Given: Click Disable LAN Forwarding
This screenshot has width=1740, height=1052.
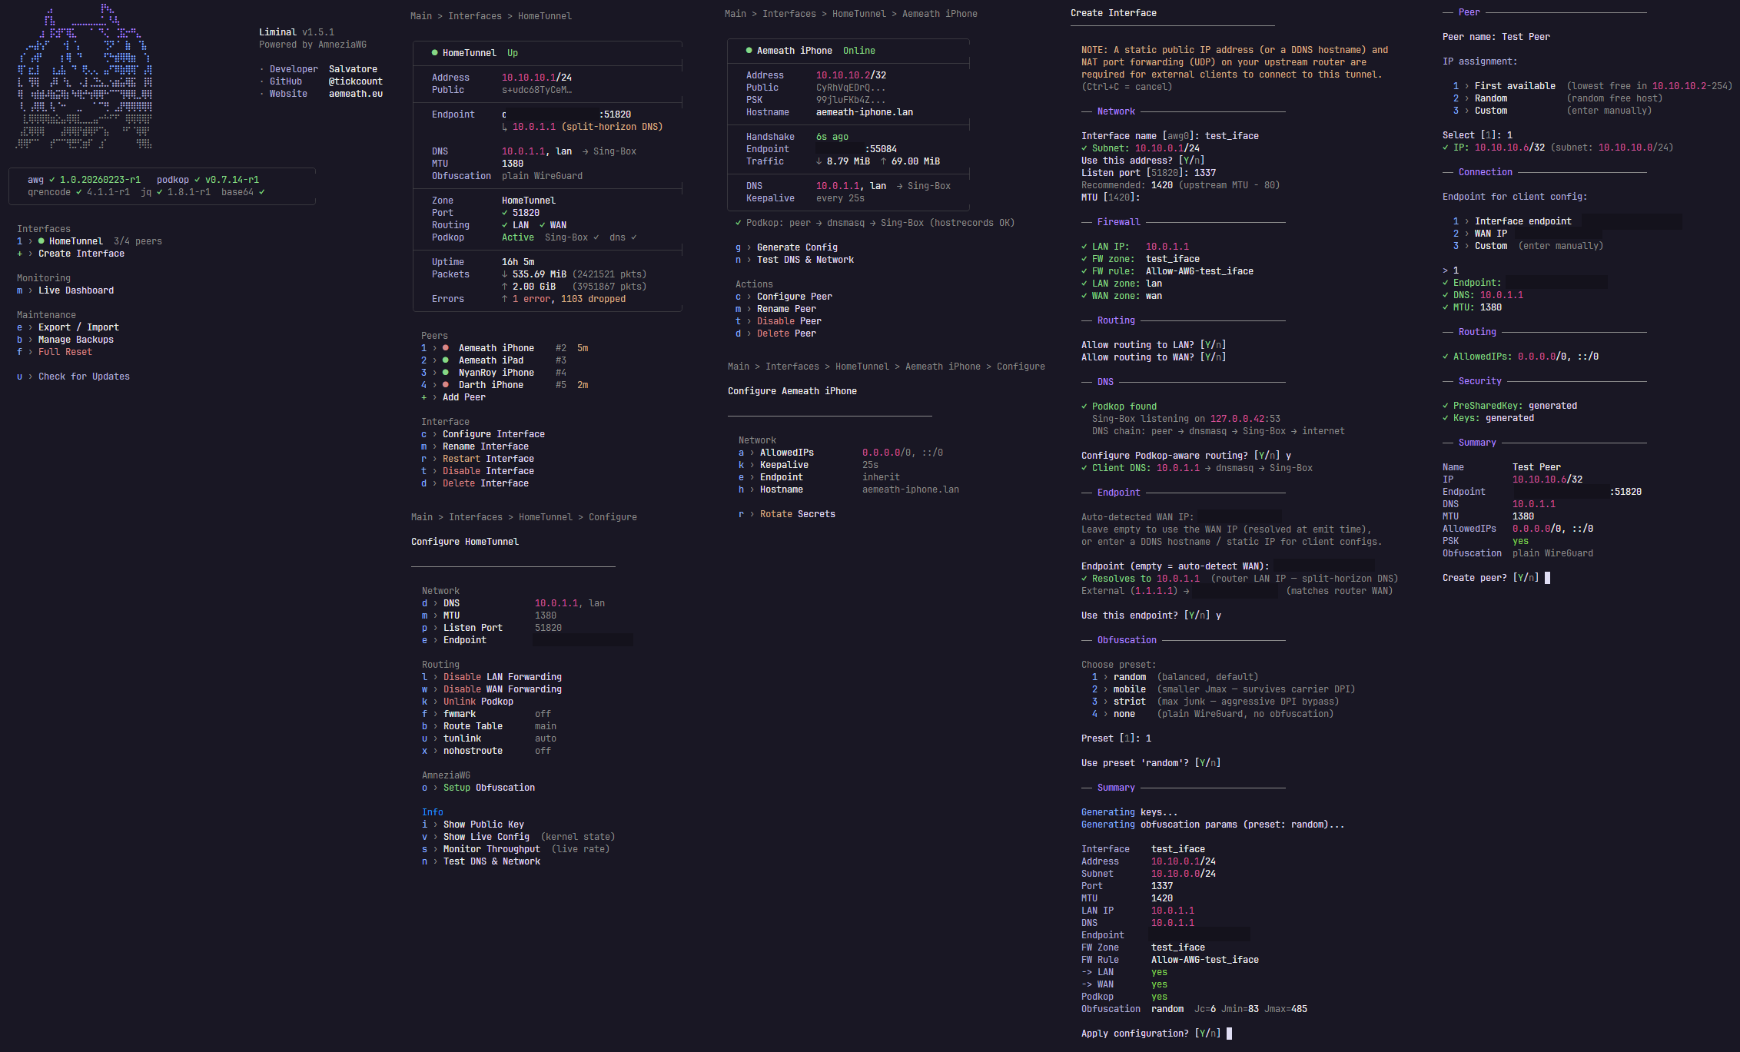Looking at the screenshot, I should [492, 677].
